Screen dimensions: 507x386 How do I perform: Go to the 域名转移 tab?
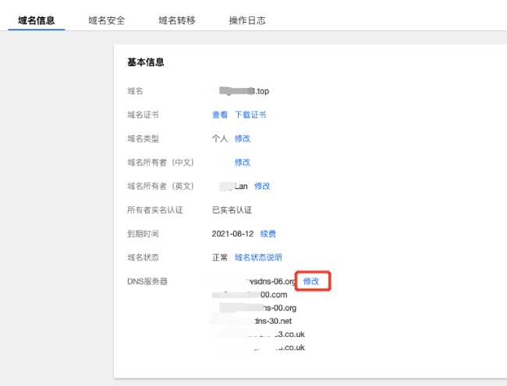click(x=176, y=20)
